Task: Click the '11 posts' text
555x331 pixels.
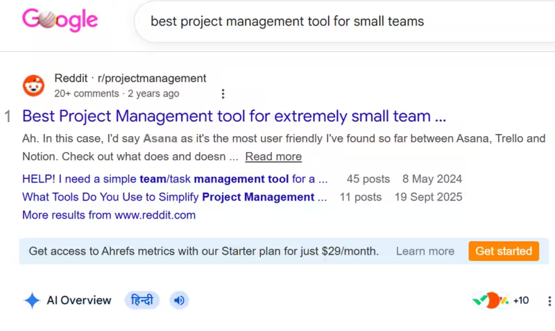Action: [x=361, y=197]
